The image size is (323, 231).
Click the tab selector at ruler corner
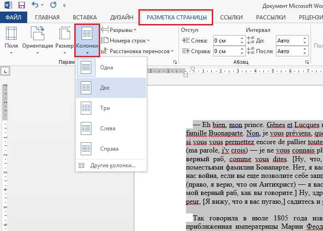6,71
